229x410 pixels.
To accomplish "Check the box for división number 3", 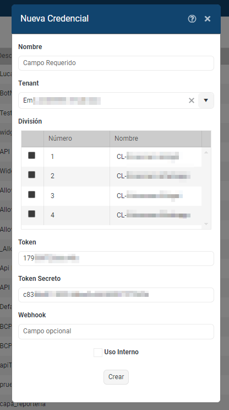I will 31,195.
